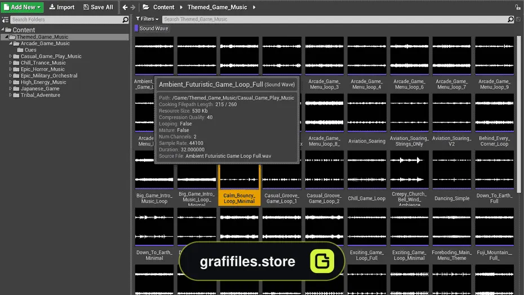
Task: Expand the Epic_Horror_Music folder arrow
Action: click(x=11, y=69)
